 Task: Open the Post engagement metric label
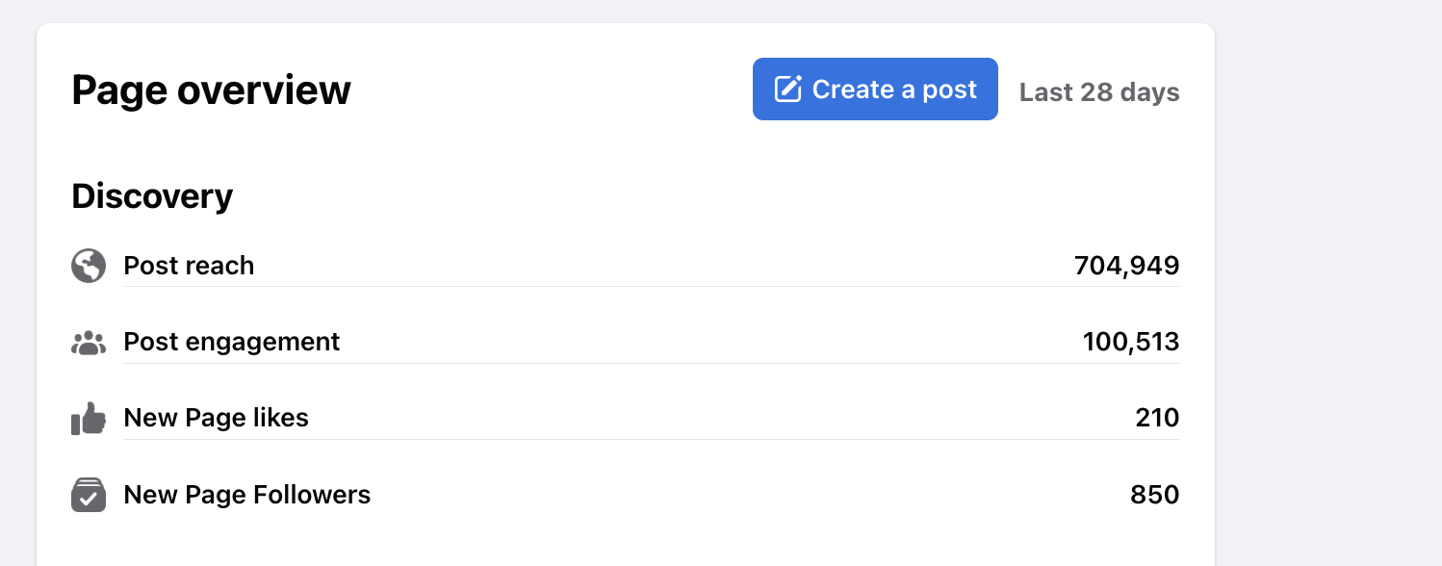(x=232, y=342)
